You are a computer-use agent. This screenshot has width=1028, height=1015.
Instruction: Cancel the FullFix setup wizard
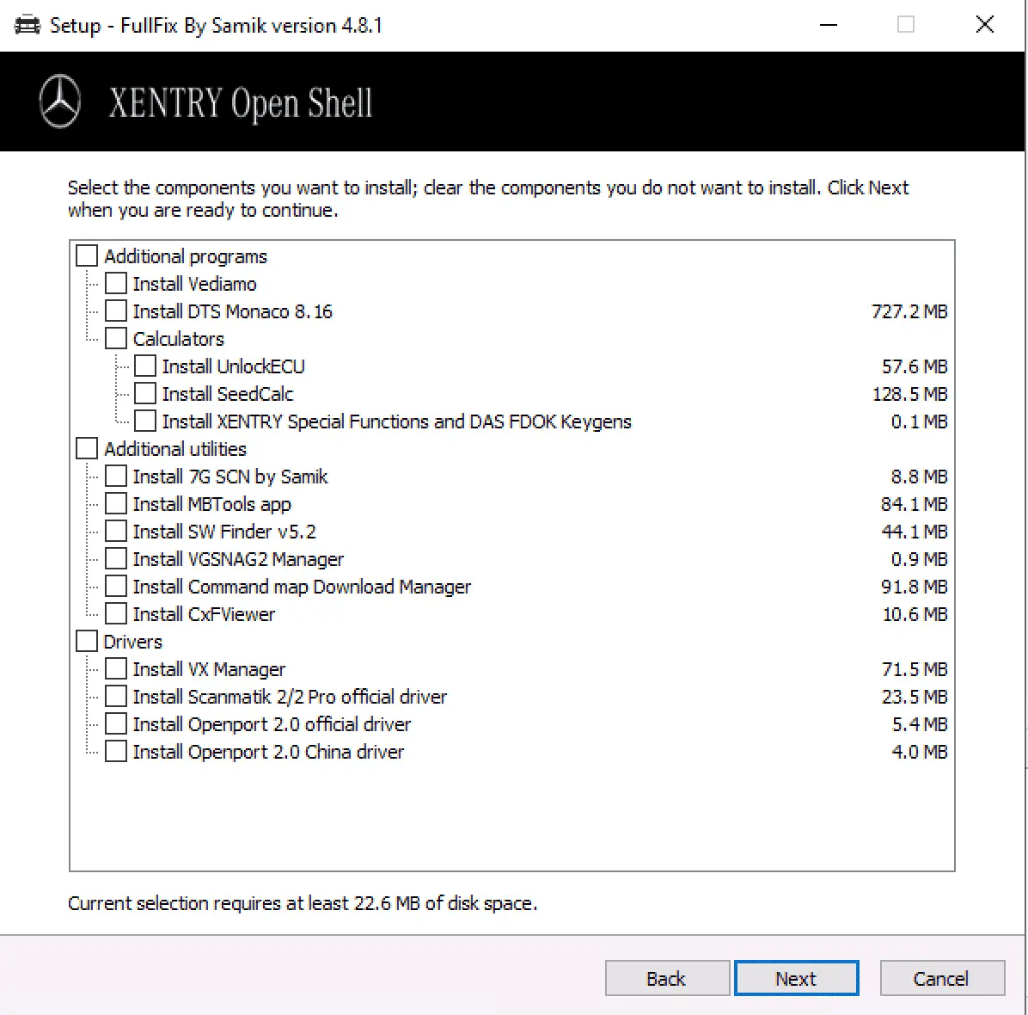click(941, 979)
